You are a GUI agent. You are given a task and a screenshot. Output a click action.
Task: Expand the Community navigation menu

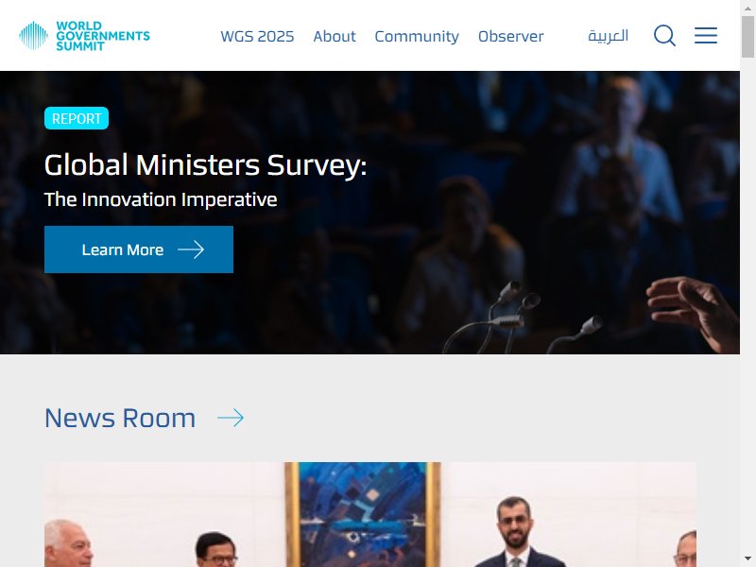[417, 37]
